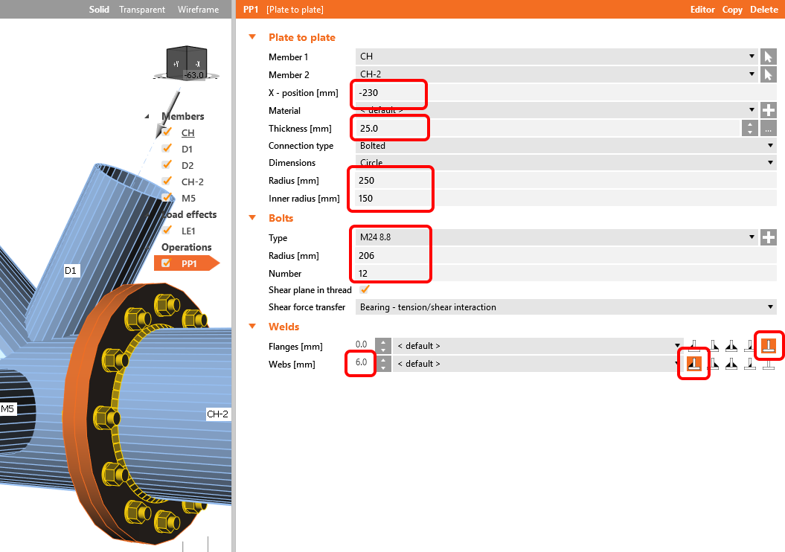Collapse the Bolts section
The width and height of the screenshot is (785, 552).
point(251,218)
